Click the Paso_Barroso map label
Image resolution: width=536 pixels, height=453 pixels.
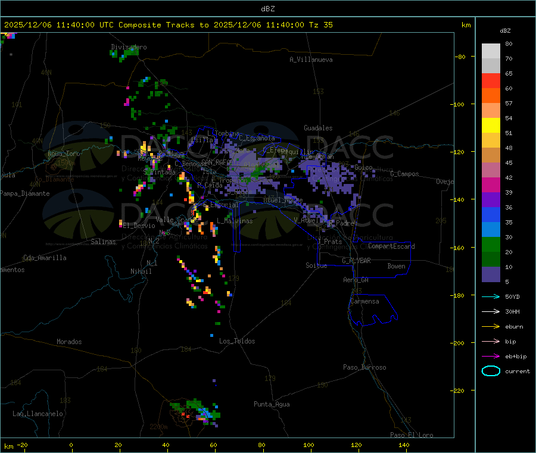pos(364,368)
